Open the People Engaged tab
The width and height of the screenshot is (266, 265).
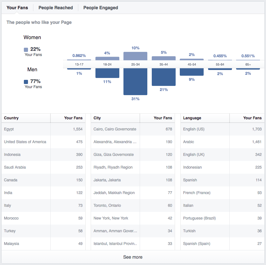(101, 8)
